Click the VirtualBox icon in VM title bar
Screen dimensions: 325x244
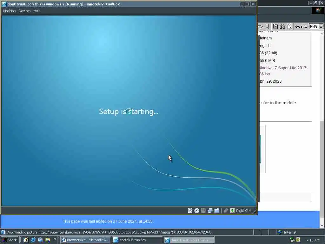(x=4, y=4)
